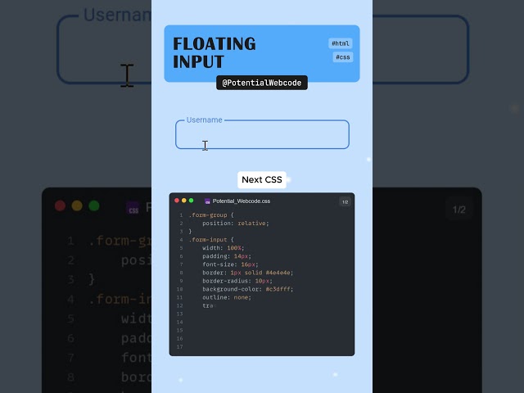Click the green dot in code window
Screen dimensions: 524x393
click(x=191, y=201)
